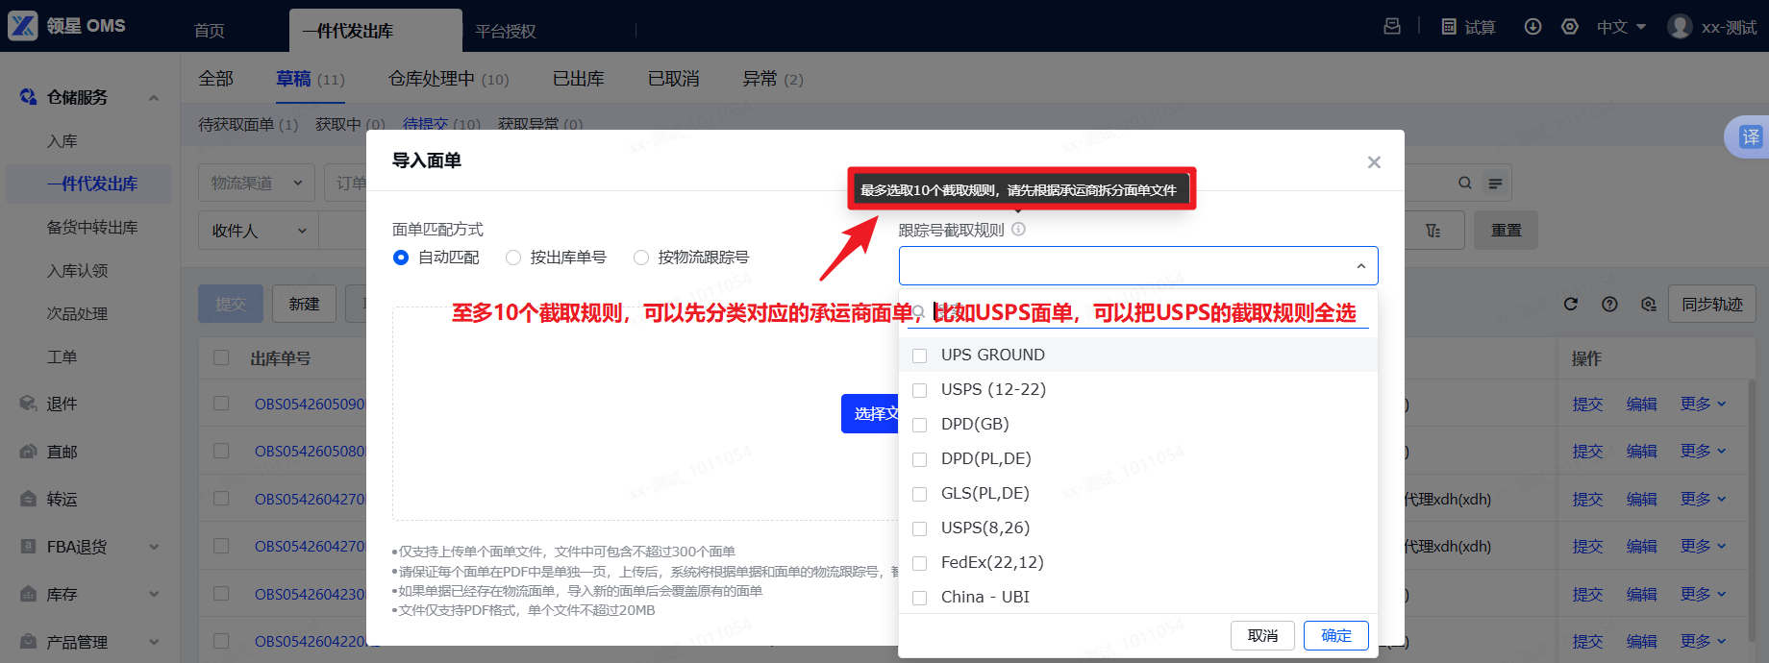The width and height of the screenshot is (1769, 663).
Task: Open order link OBS0542605090
Action: pos(310,404)
